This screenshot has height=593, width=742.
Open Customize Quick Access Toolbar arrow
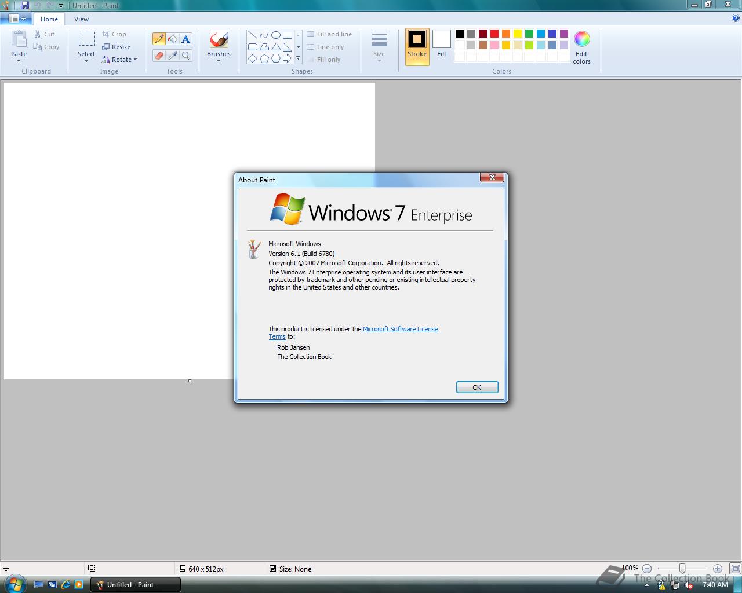pos(61,6)
